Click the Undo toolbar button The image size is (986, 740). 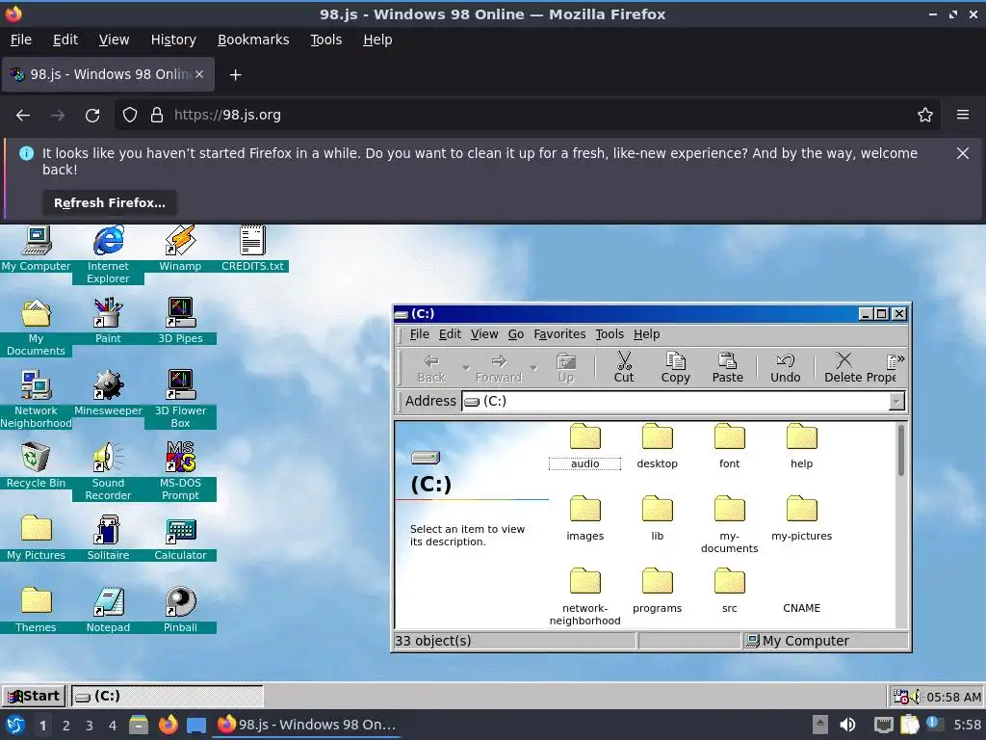(786, 367)
